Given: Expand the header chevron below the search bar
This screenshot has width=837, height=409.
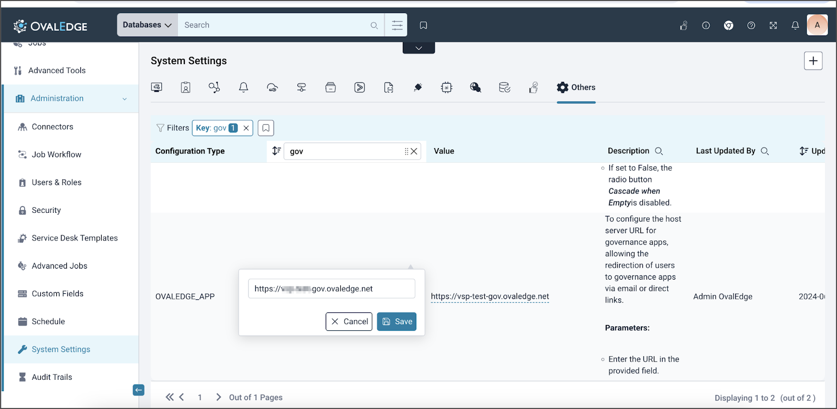Looking at the screenshot, I should (418, 48).
